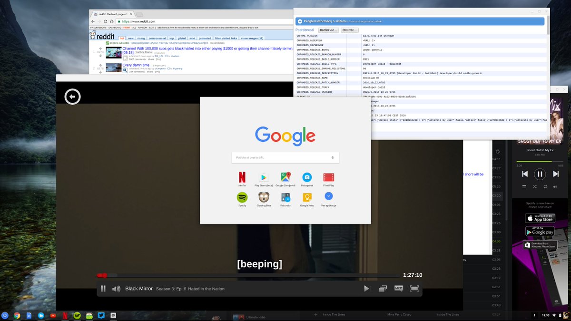Click Download on the App Store badge

click(x=540, y=218)
